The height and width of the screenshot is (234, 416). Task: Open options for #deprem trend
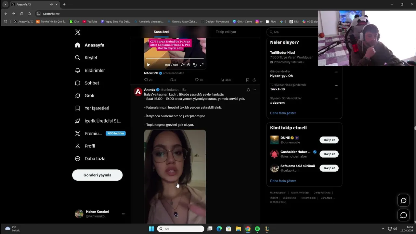pos(336,98)
